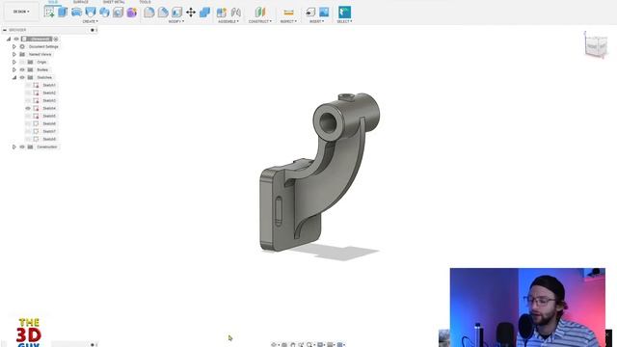Select the Named Views label
The image size is (617, 347).
40,54
